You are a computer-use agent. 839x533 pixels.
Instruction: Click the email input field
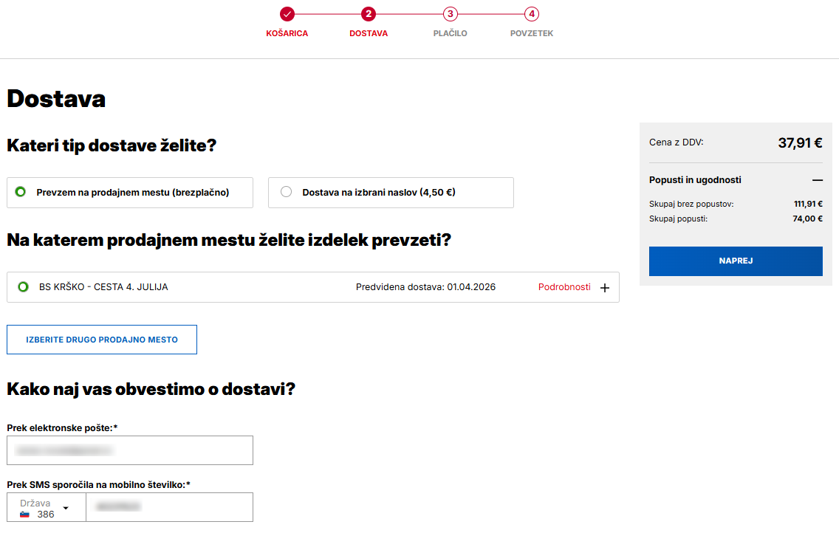point(130,450)
